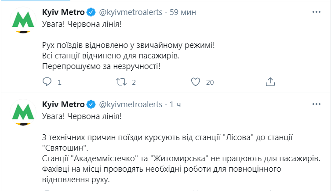
Task: Click the like count of 20
Action: (x=210, y=82)
